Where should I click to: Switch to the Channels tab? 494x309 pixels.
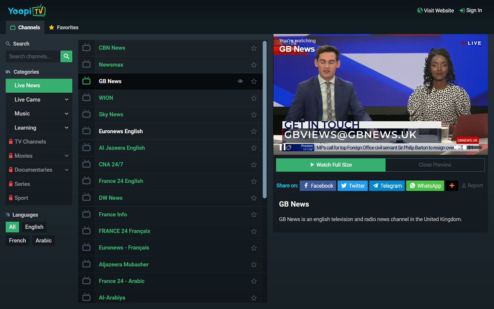25,27
